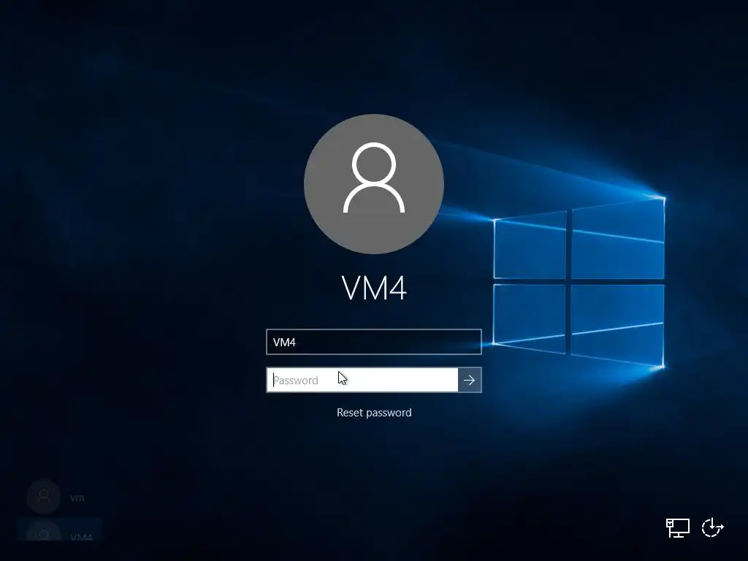Open the Ease of Access icon
748x561 pixels.
tap(713, 527)
